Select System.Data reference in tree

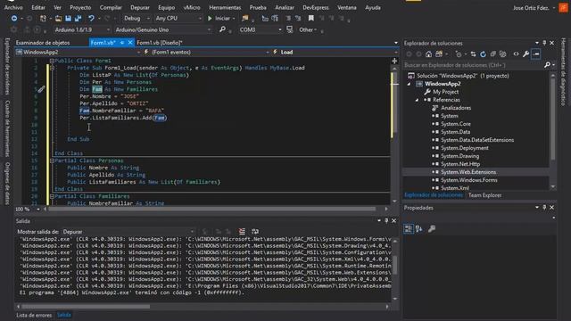coord(455,132)
